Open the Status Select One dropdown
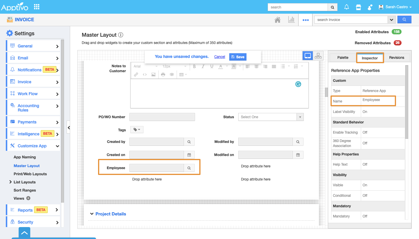Viewport: 419px width, 239px height. point(271,117)
